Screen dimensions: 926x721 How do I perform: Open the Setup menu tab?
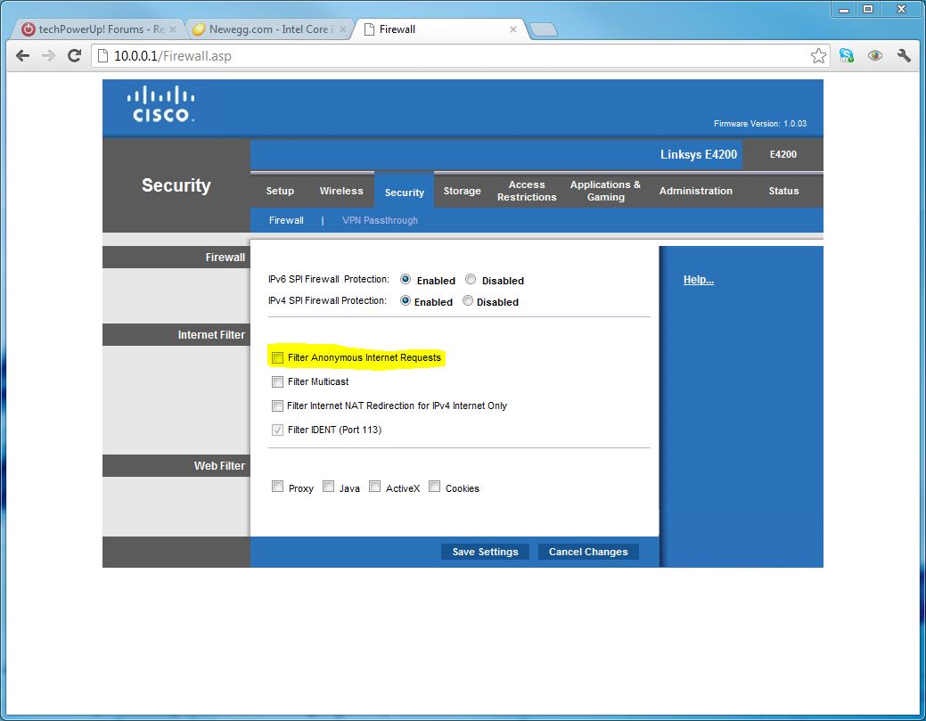click(x=280, y=191)
